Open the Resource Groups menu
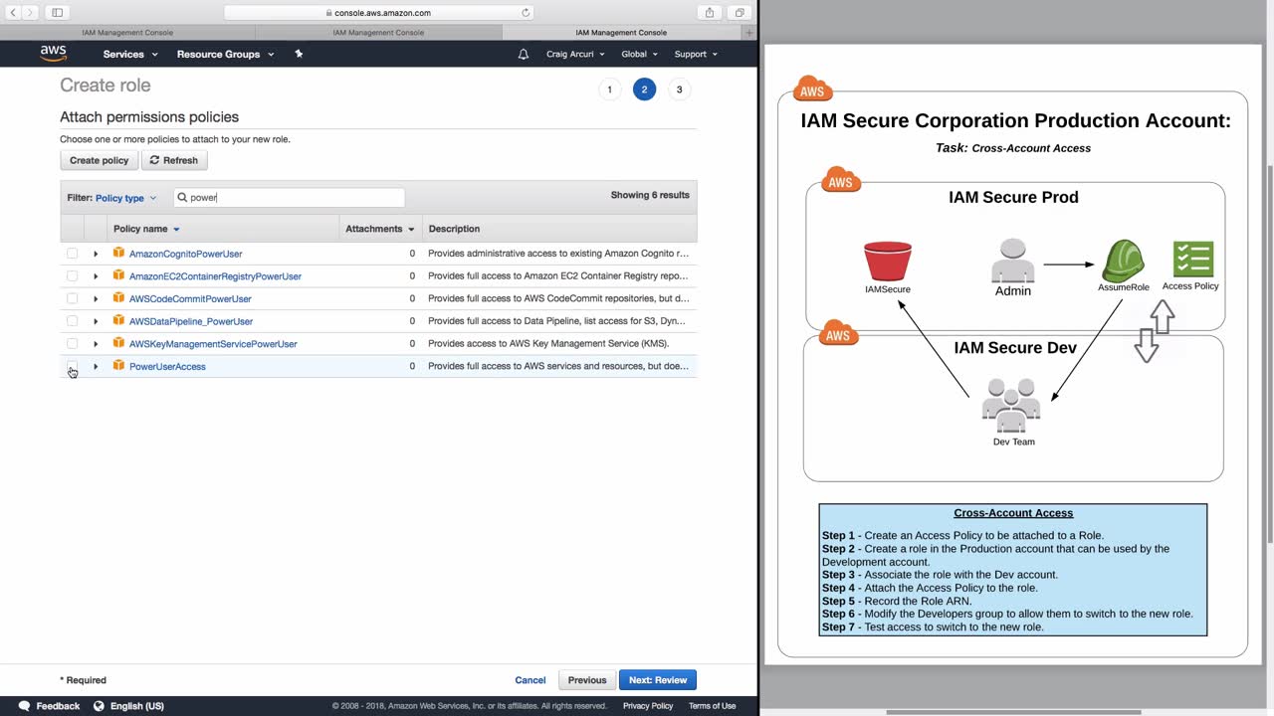The width and height of the screenshot is (1274, 716). click(x=225, y=54)
